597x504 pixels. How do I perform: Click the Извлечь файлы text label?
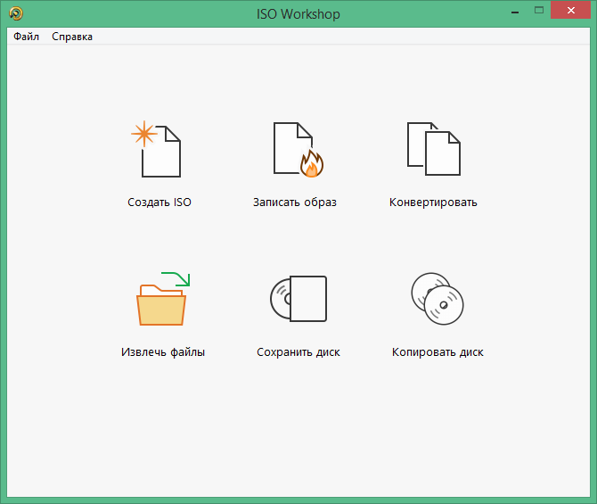[163, 352]
